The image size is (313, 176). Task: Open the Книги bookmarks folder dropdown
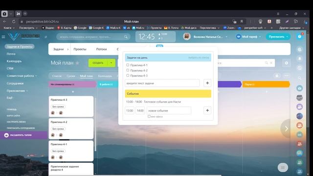tap(14, 28)
